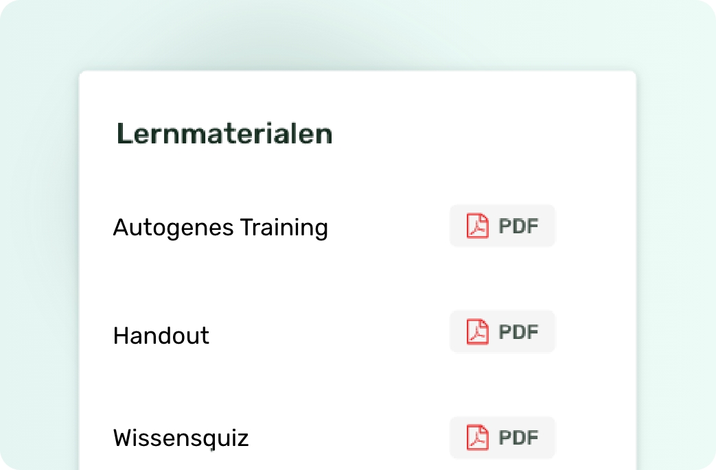Open the Handout PDF button
This screenshot has width=716, height=470.
pyautogui.click(x=502, y=332)
